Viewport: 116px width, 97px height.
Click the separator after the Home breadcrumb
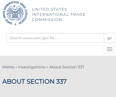pyautogui.click(x=16, y=67)
